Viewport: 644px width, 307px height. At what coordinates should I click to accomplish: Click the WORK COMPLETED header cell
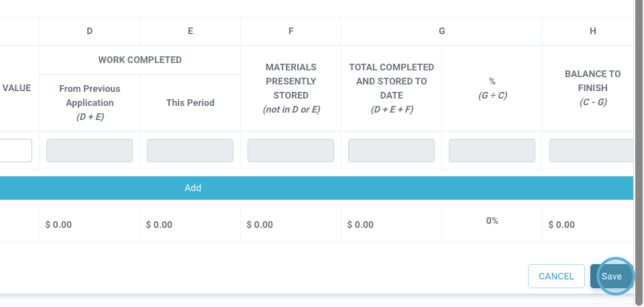140,60
